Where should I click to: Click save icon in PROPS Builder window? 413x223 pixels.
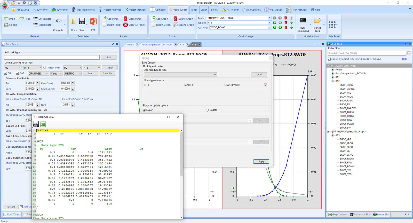[36, 124]
